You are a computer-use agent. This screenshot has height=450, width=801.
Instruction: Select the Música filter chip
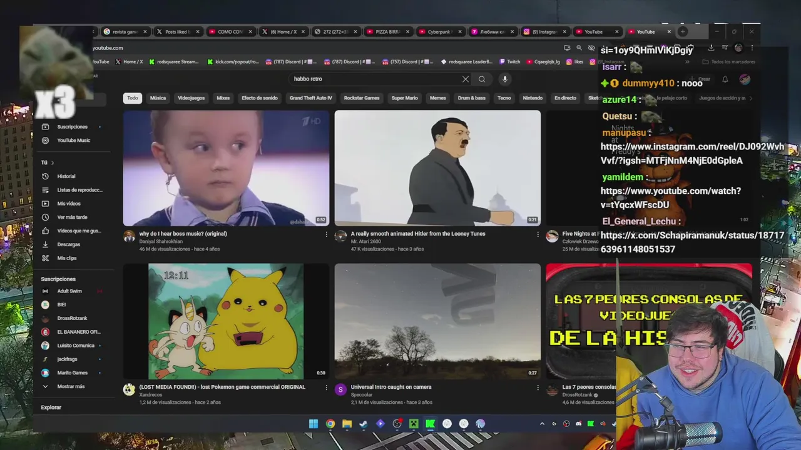pos(158,98)
